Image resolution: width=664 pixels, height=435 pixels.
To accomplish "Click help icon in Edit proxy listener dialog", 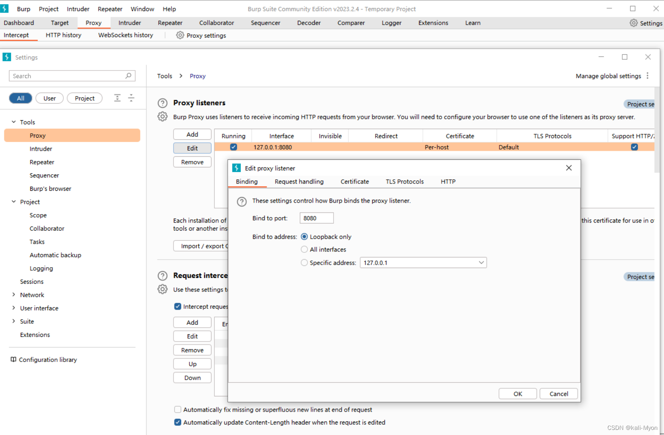I will tap(242, 201).
